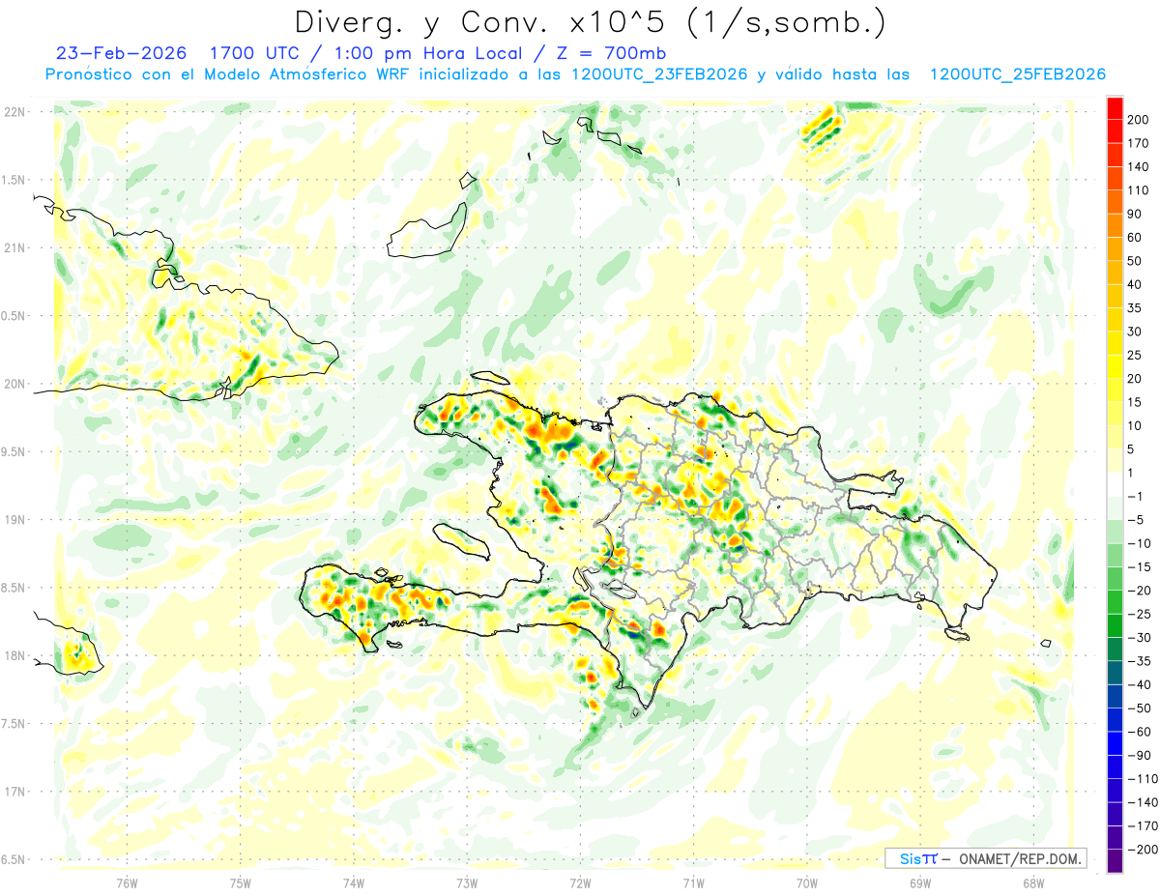Click the bright yellow swatch between 25 and 20
The image size is (1160, 896).
pyautogui.click(x=1115, y=367)
